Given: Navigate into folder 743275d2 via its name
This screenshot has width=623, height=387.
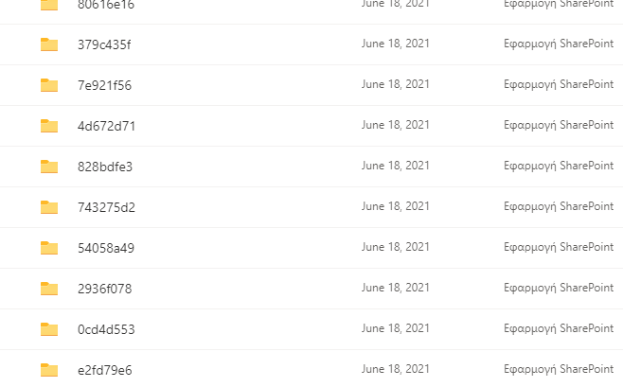Looking at the screenshot, I should (106, 207).
